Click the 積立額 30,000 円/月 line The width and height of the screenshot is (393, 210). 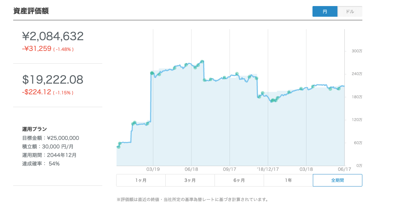pyautogui.click(x=48, y=147)
